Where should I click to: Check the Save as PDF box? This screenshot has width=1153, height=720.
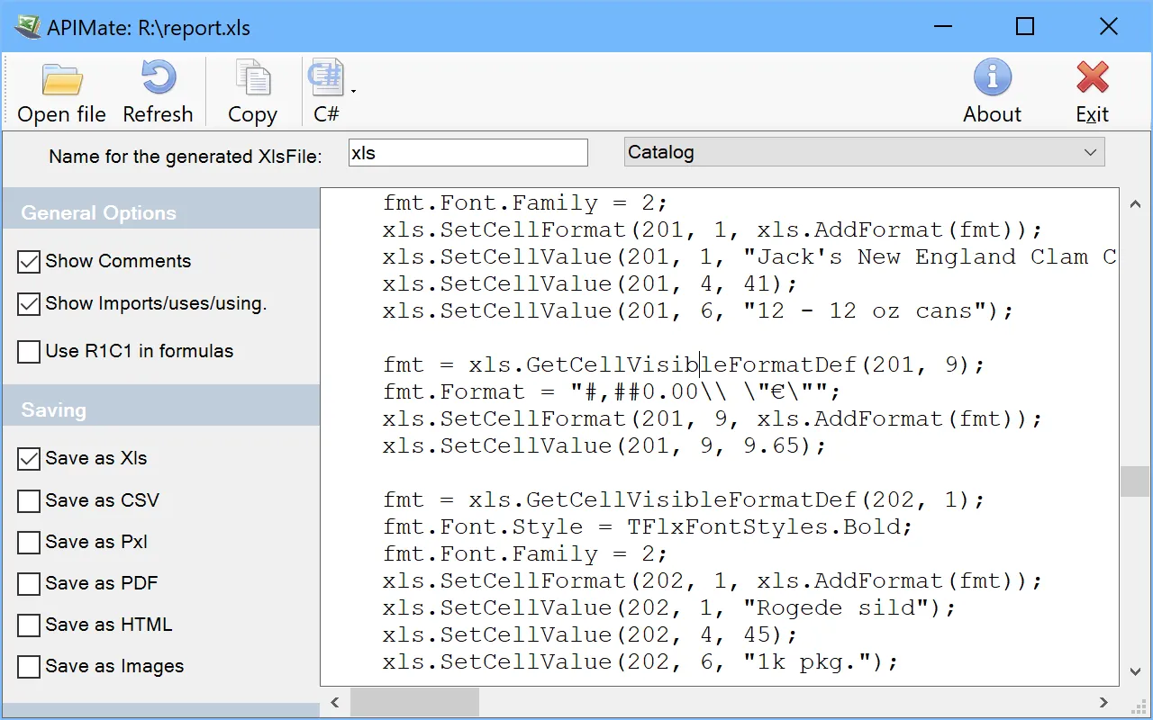29,584
